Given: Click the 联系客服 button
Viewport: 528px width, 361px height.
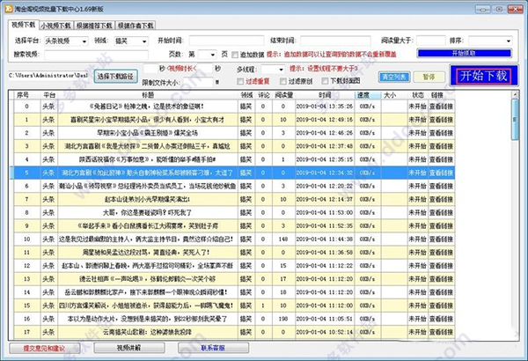Looking at the screenshot, I should 213,348.
